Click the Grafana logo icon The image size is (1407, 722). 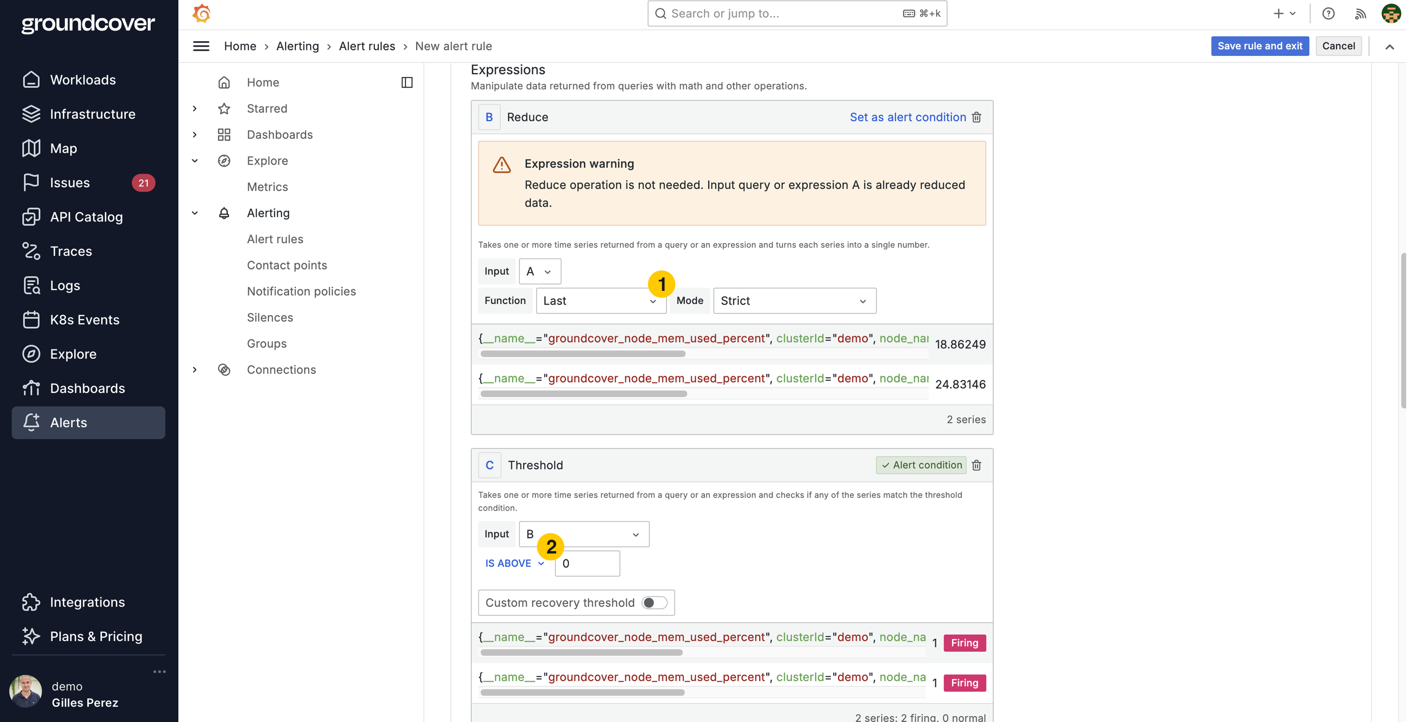point(202,13)
